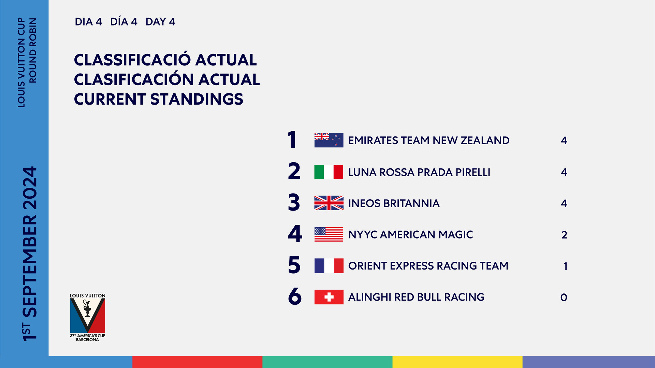Click the Italian flag icon
Viewport: 655px width, 368px height.
[329, 172]
